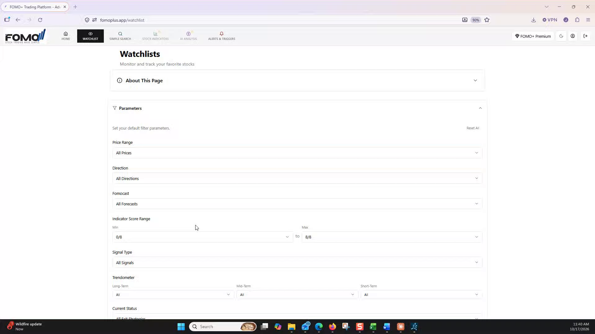This screenshot has height=334, width=595.
Task: Bookmark this page with star icon
Action: point(487,20)
